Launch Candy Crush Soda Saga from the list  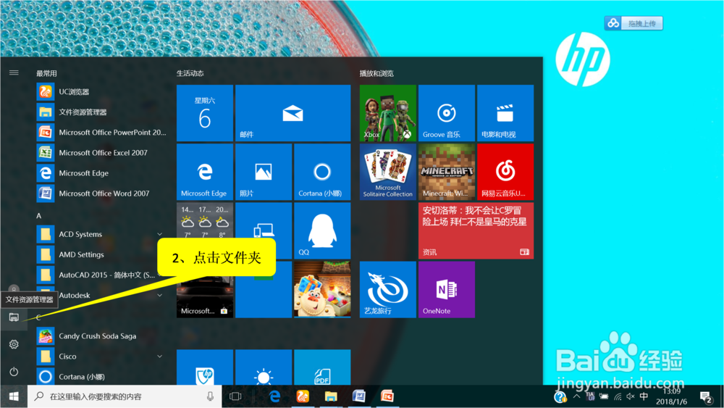(x=101, y=336)
